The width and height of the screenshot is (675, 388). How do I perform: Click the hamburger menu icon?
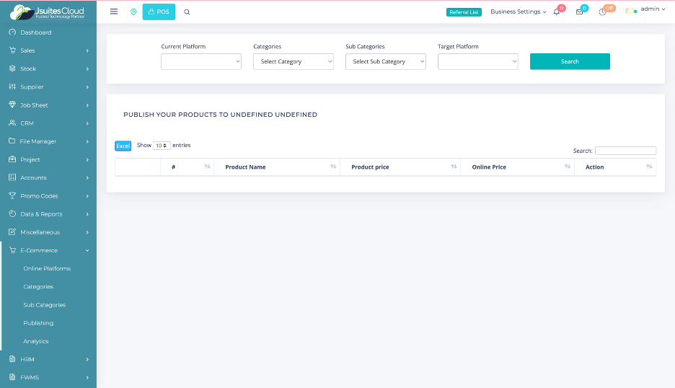114,12
